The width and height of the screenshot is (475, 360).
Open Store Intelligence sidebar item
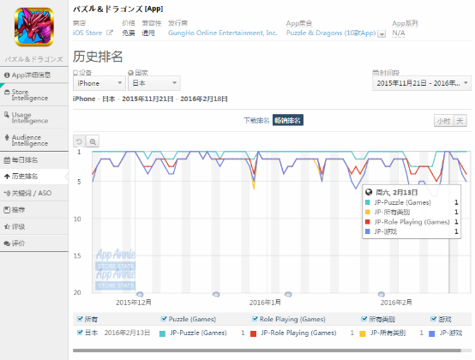pyautogui.click(x=34, y=95)
